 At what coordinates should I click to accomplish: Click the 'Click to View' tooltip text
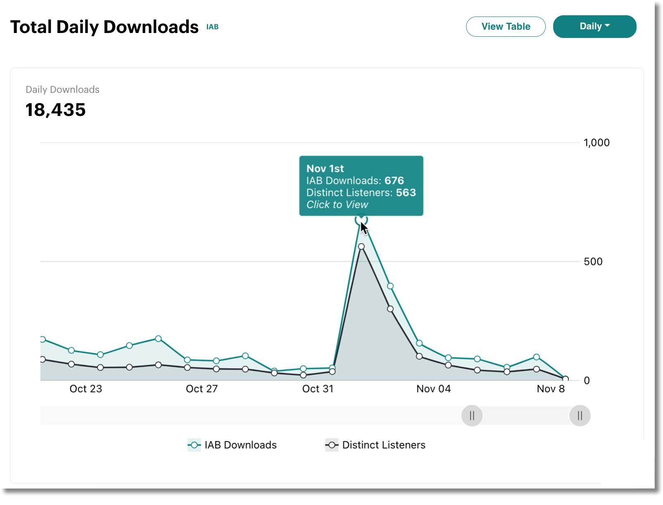tap(337, 205)
